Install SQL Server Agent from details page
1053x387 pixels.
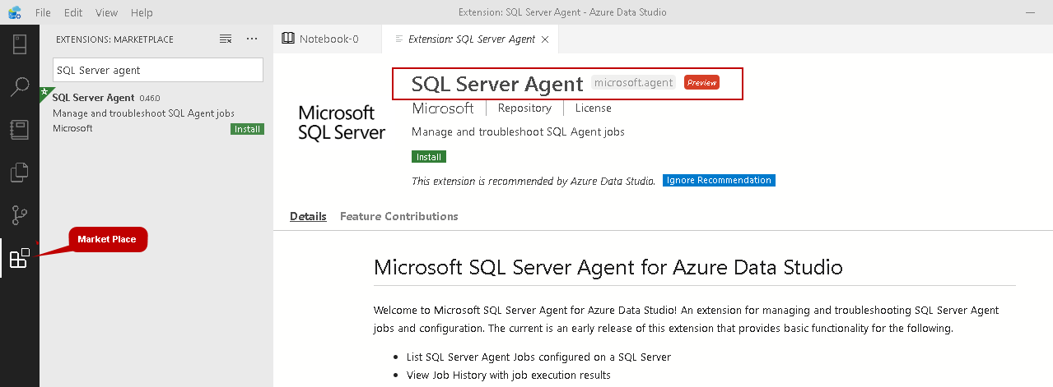pos(428,157)
